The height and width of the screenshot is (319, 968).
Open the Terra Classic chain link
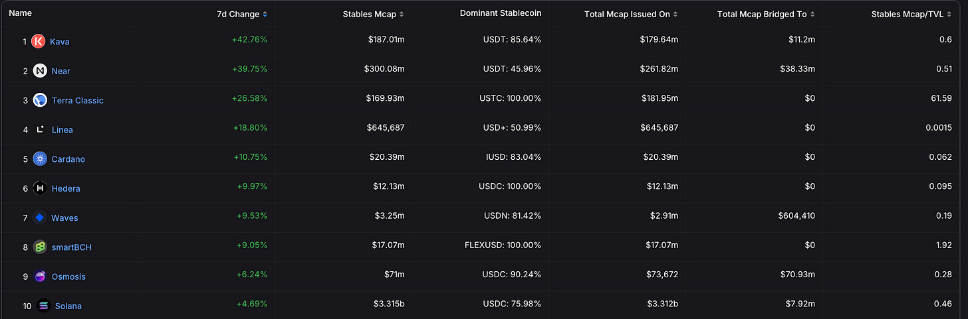tap(78, 100)
